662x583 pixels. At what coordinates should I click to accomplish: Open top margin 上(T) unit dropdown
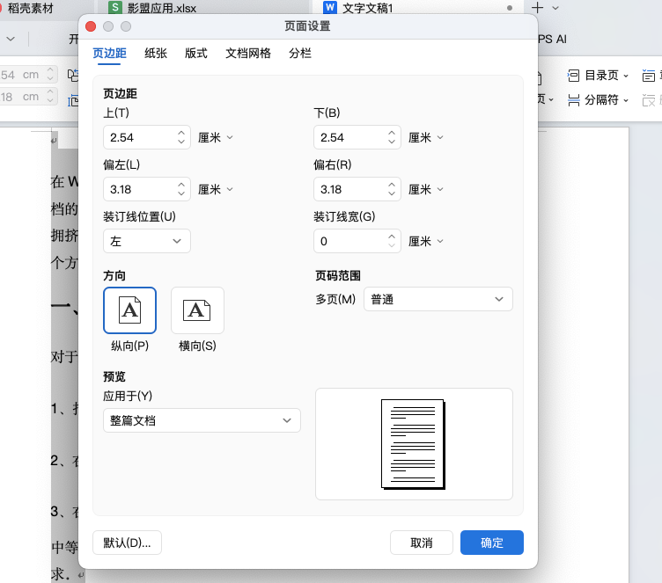216,137
